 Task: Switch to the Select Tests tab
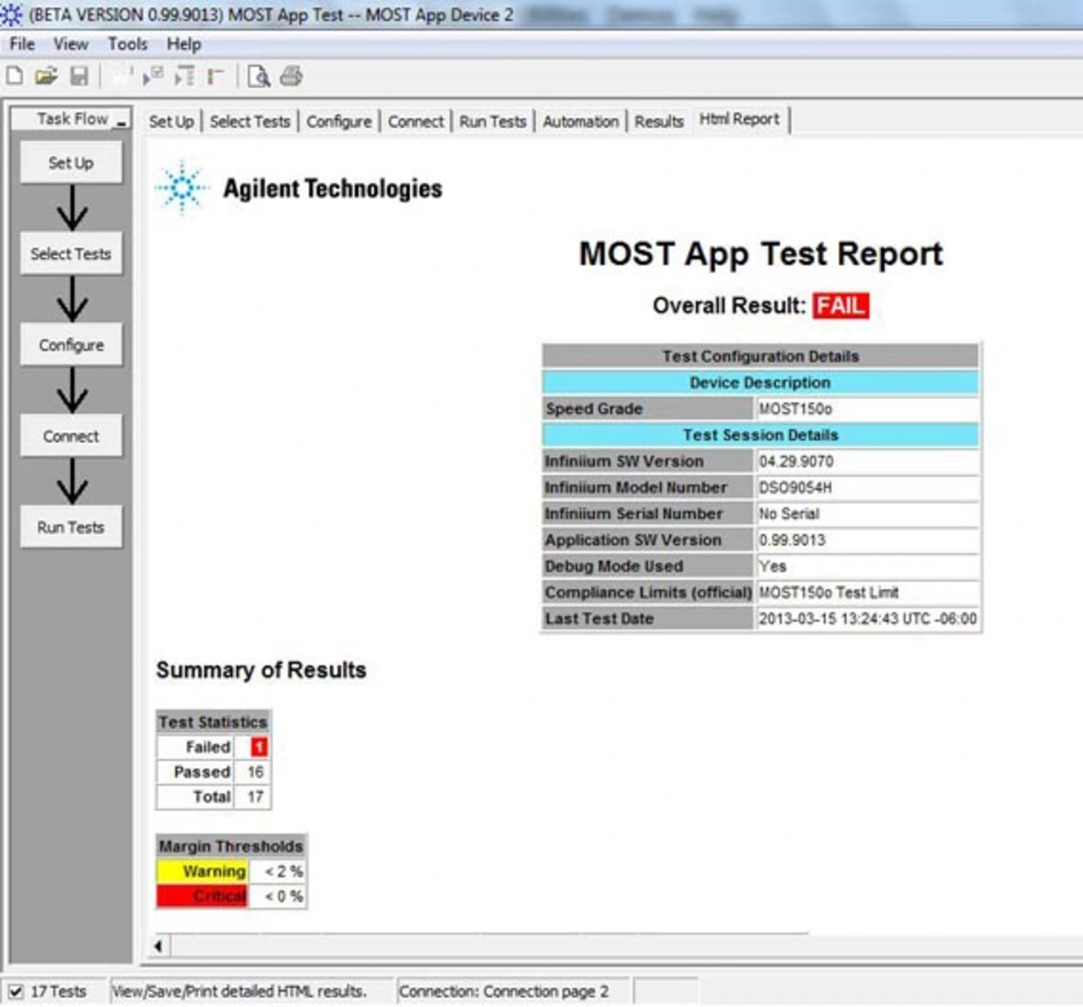pyautogui.click(x=250, y=121)
